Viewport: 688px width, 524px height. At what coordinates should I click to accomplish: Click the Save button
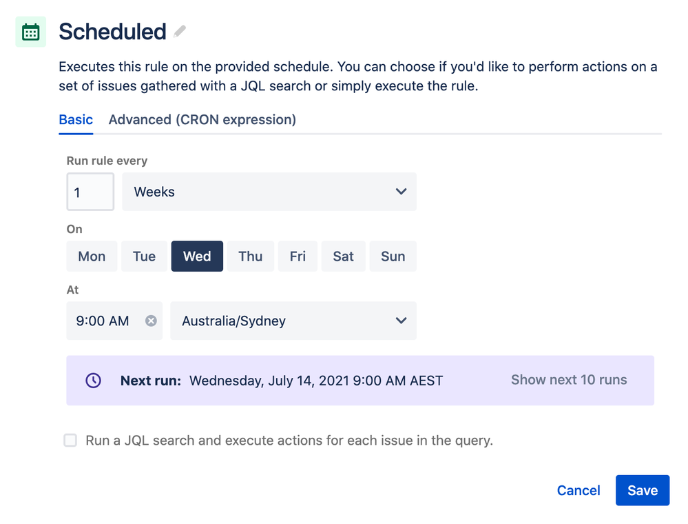click(x=642, y=490)
